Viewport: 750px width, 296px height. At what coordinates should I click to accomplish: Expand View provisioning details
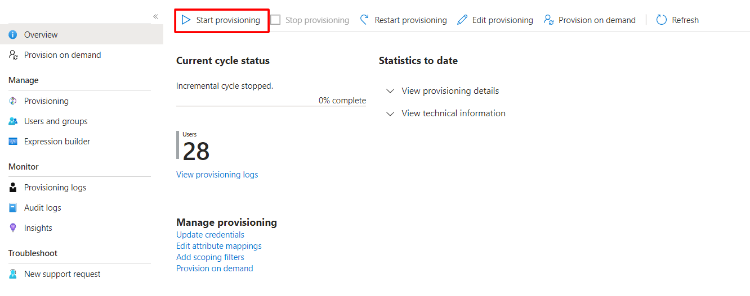pyautogui.click(x=450, y=91)
